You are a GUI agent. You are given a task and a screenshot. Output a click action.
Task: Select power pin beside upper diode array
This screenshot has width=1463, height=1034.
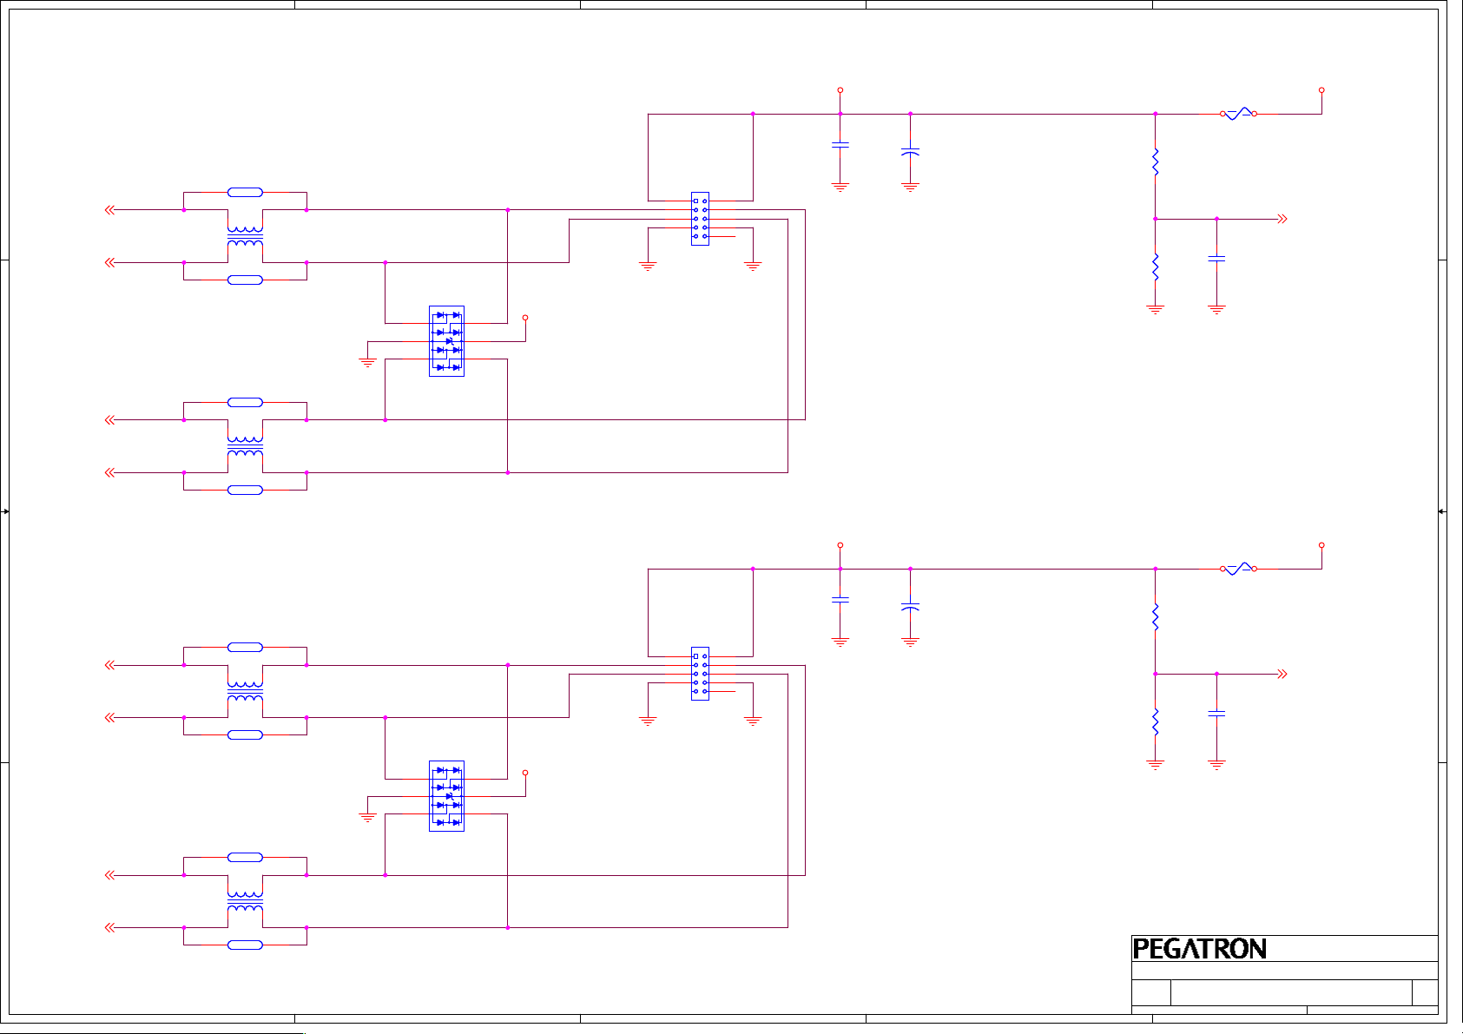click(525, 318)
